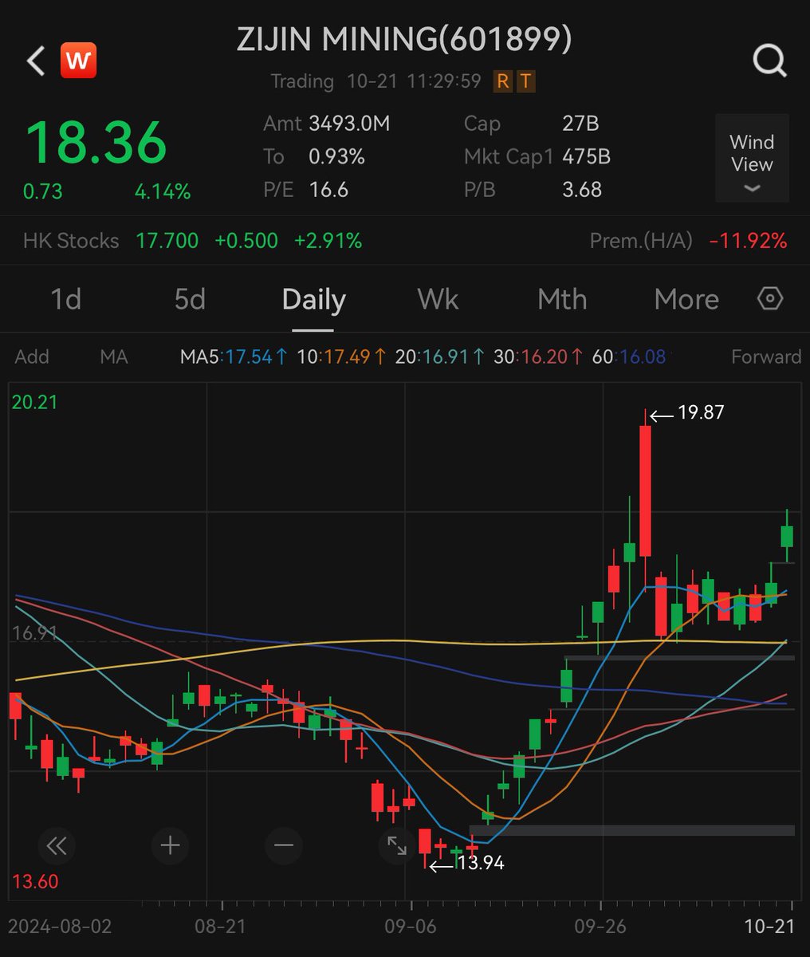Zoom in chart with plus button
The width and height of the screenshot is (810, 957).
170,845
